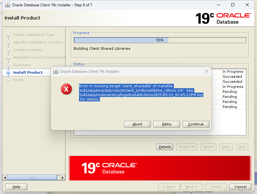Click the left arrow of sidebar scrollbar
This screenshot has width=257, height=194.
click(5, 178)
